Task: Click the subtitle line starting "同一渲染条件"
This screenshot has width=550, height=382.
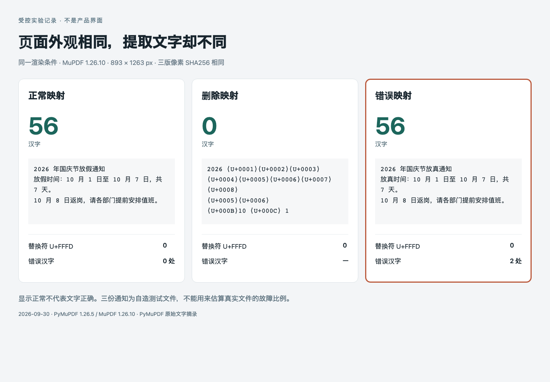Action: pyautogui.click(x=121, y=63)
